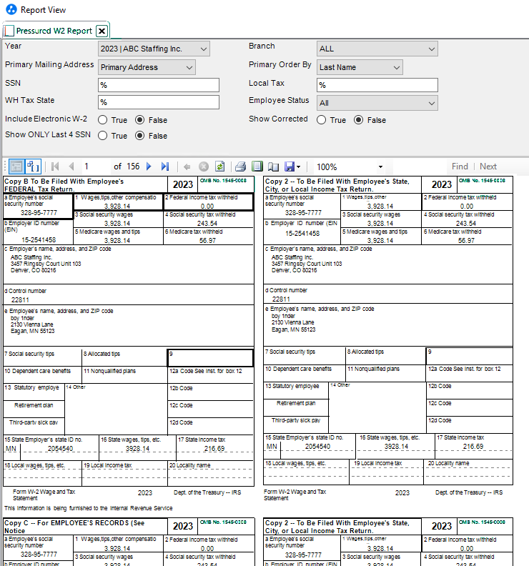Screen dimensions: 529x566
Task: Close the Pressured W2 Report tab
Action: tap(102, 31)
